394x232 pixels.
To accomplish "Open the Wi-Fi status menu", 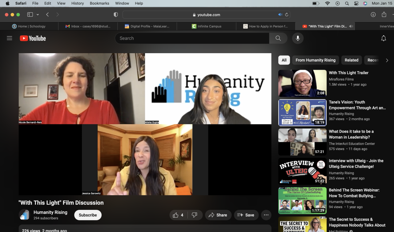I will pyautogui.click(x=327, y=3).
